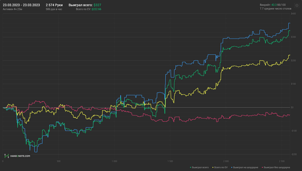Click the "-$100" y-axis label
The width and height of the screenshot is (302, 171).
(294, 131)
